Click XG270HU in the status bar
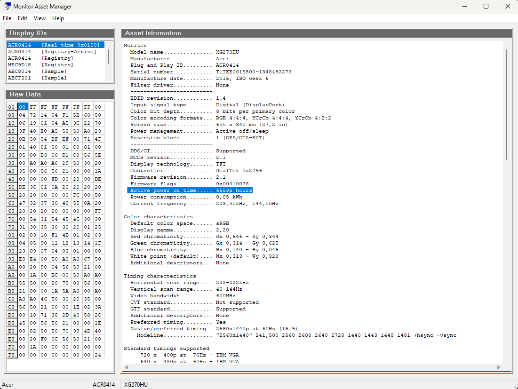Viewport: 518px width, 389px height. point(136,385)
